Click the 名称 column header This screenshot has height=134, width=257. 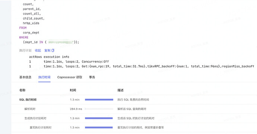click(22, 90)
